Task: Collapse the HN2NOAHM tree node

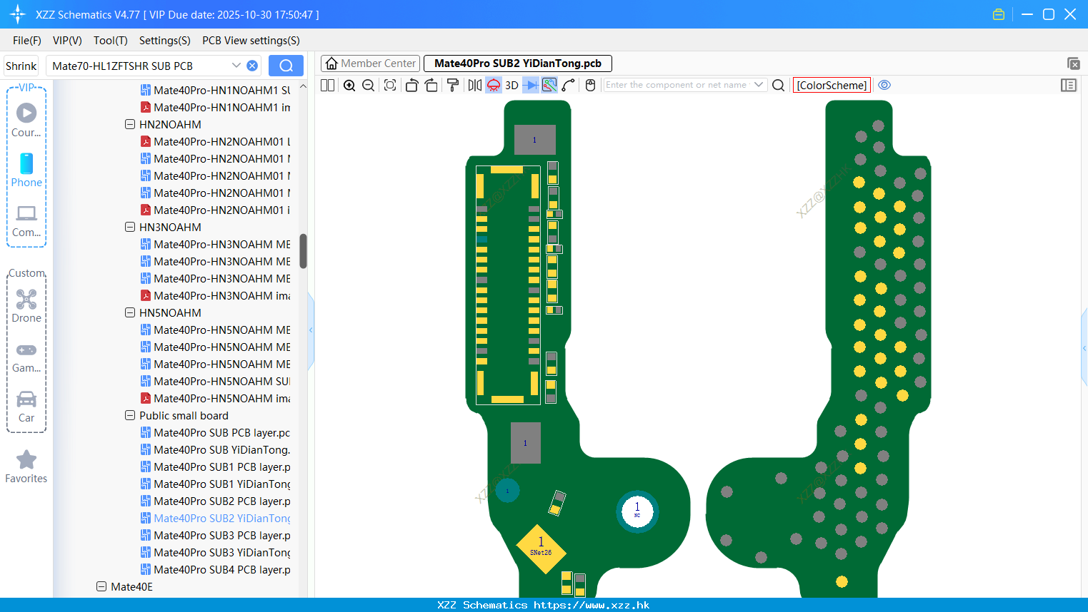Action: click(x=130, y=124)
